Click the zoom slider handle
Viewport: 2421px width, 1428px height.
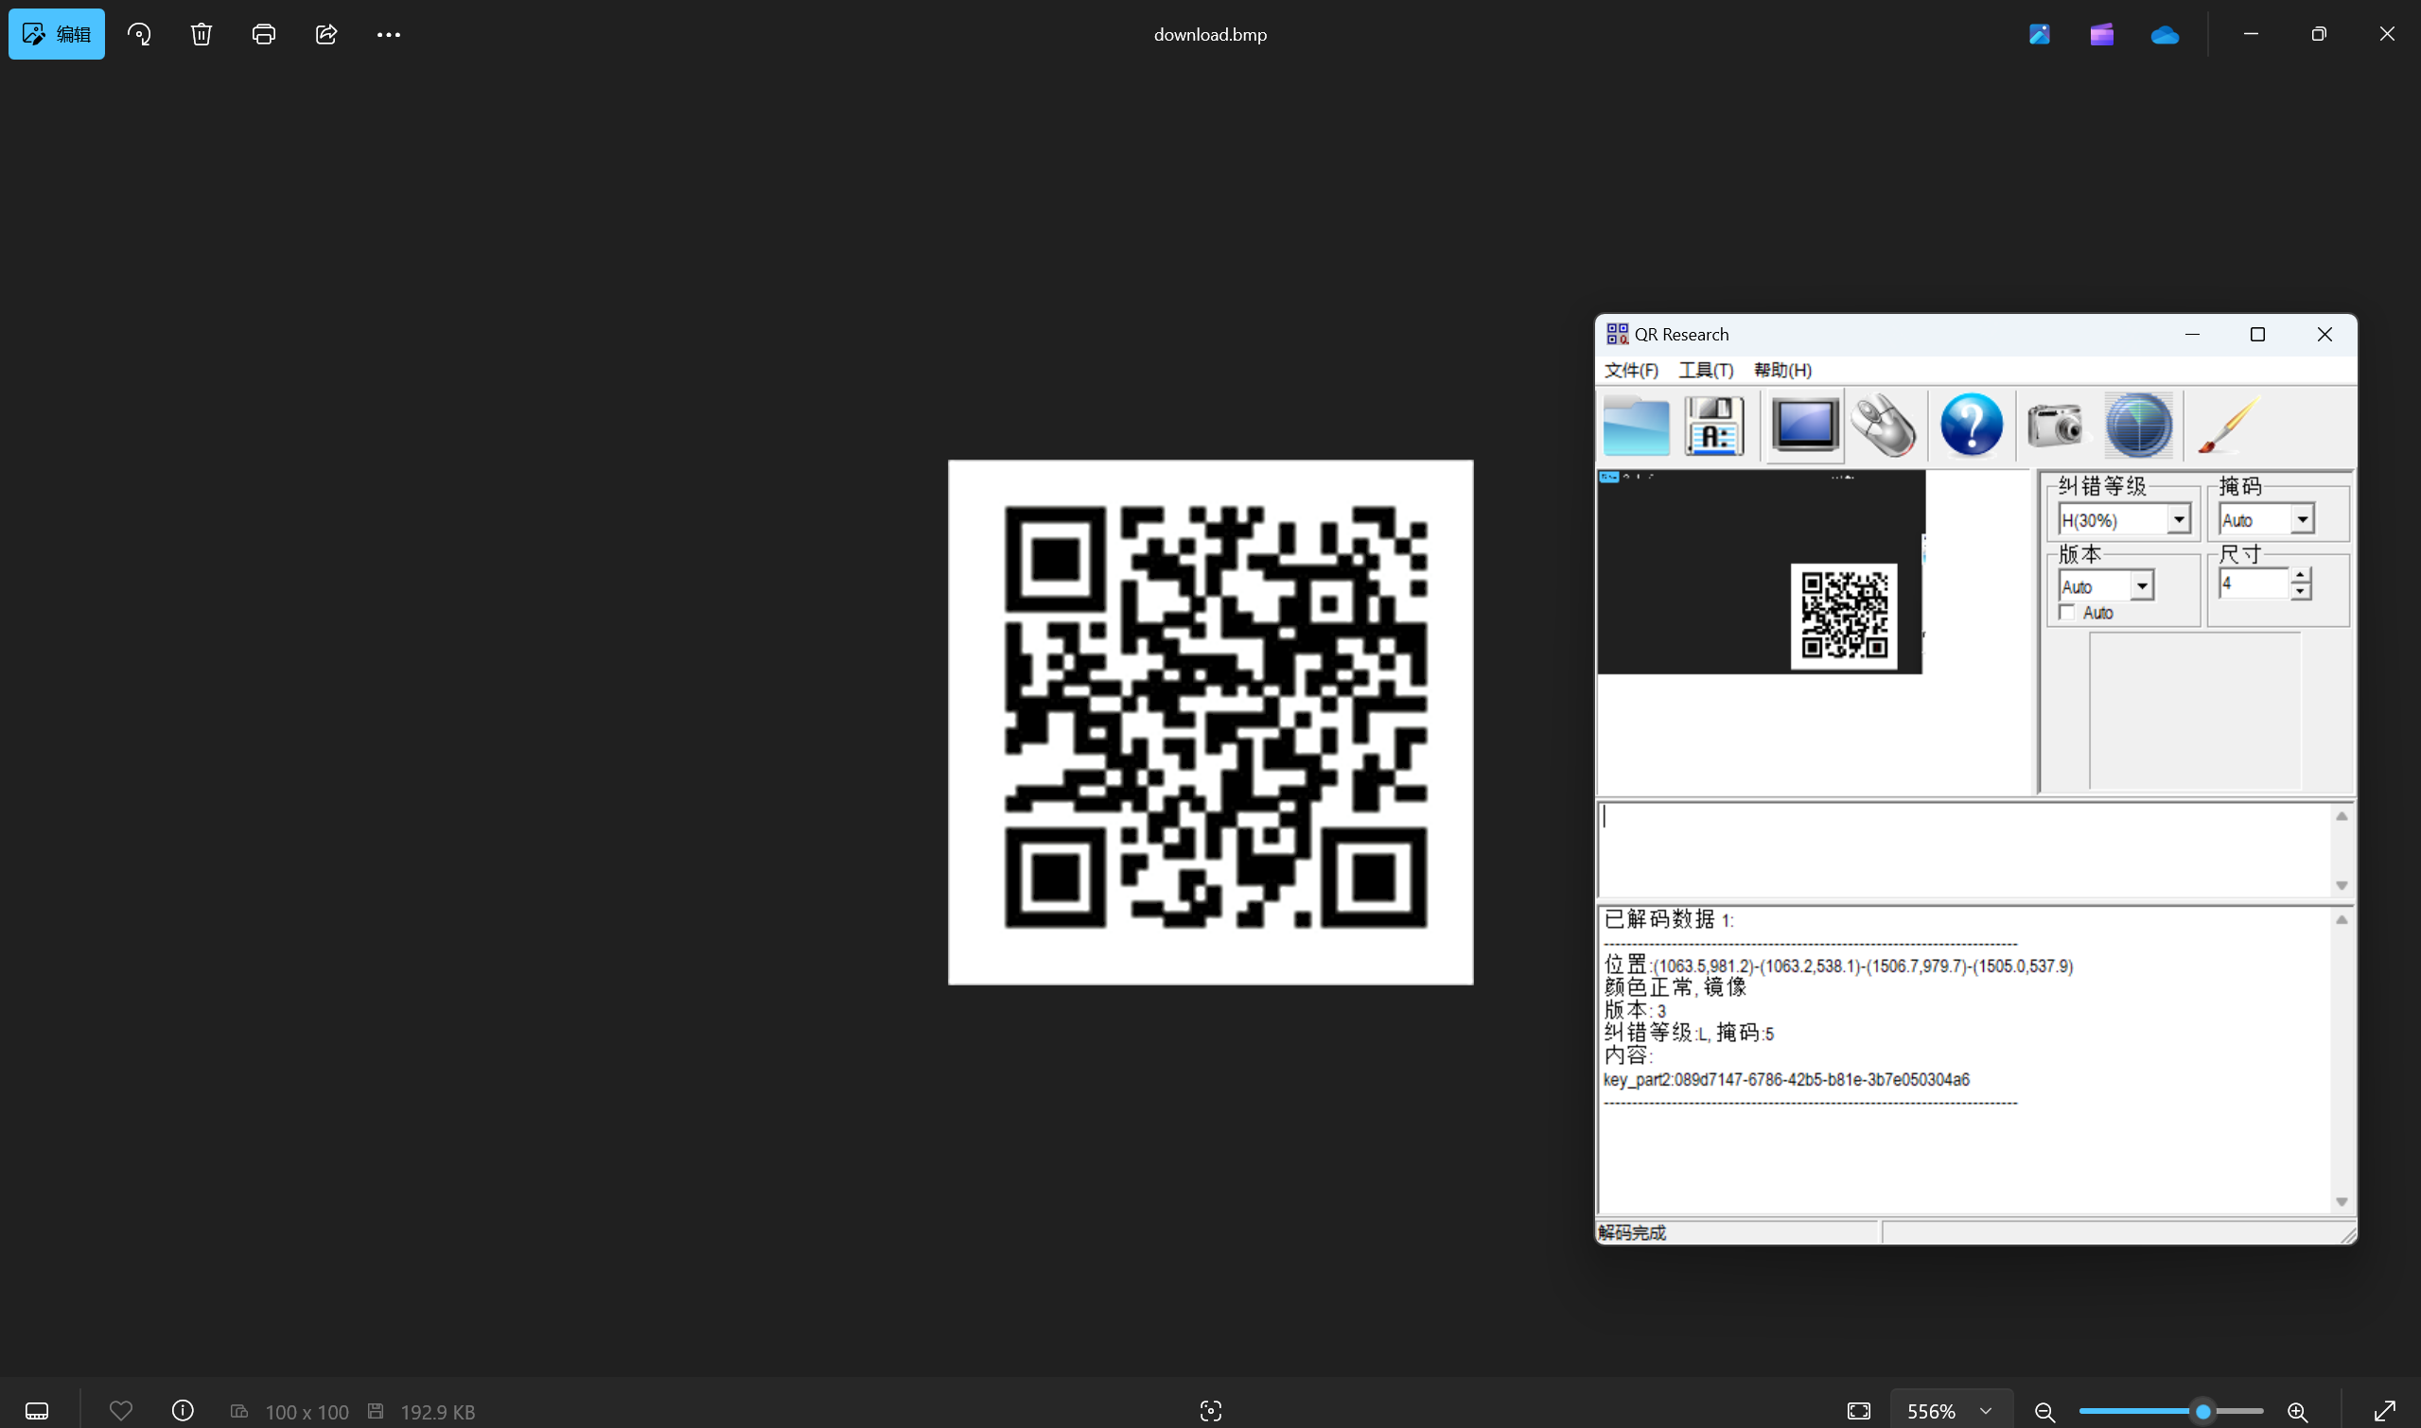click(x=2203, y=1412)
